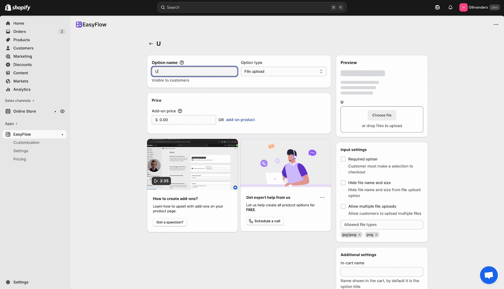504x289 pixels.
Task: Open Orders from the sidebar
Action: pos(20,31)
